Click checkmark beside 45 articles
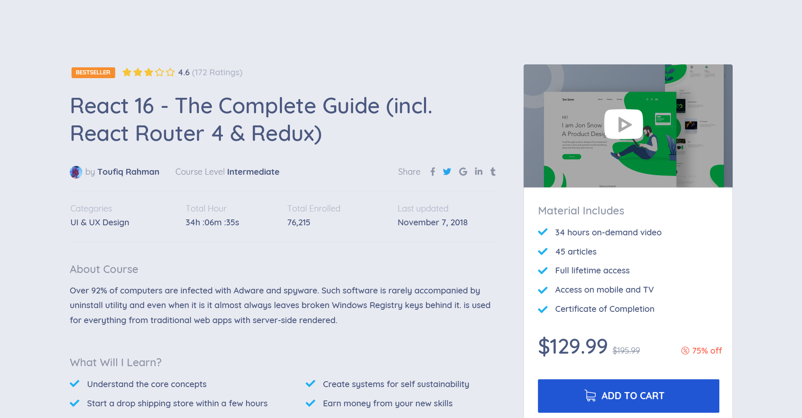 point(543,251)
